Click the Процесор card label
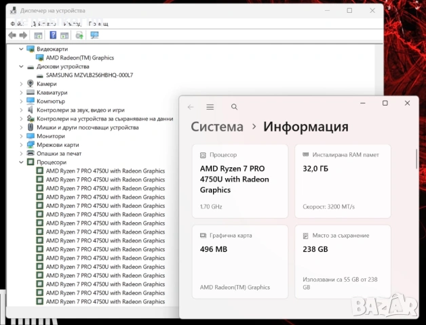 [223, 155]
